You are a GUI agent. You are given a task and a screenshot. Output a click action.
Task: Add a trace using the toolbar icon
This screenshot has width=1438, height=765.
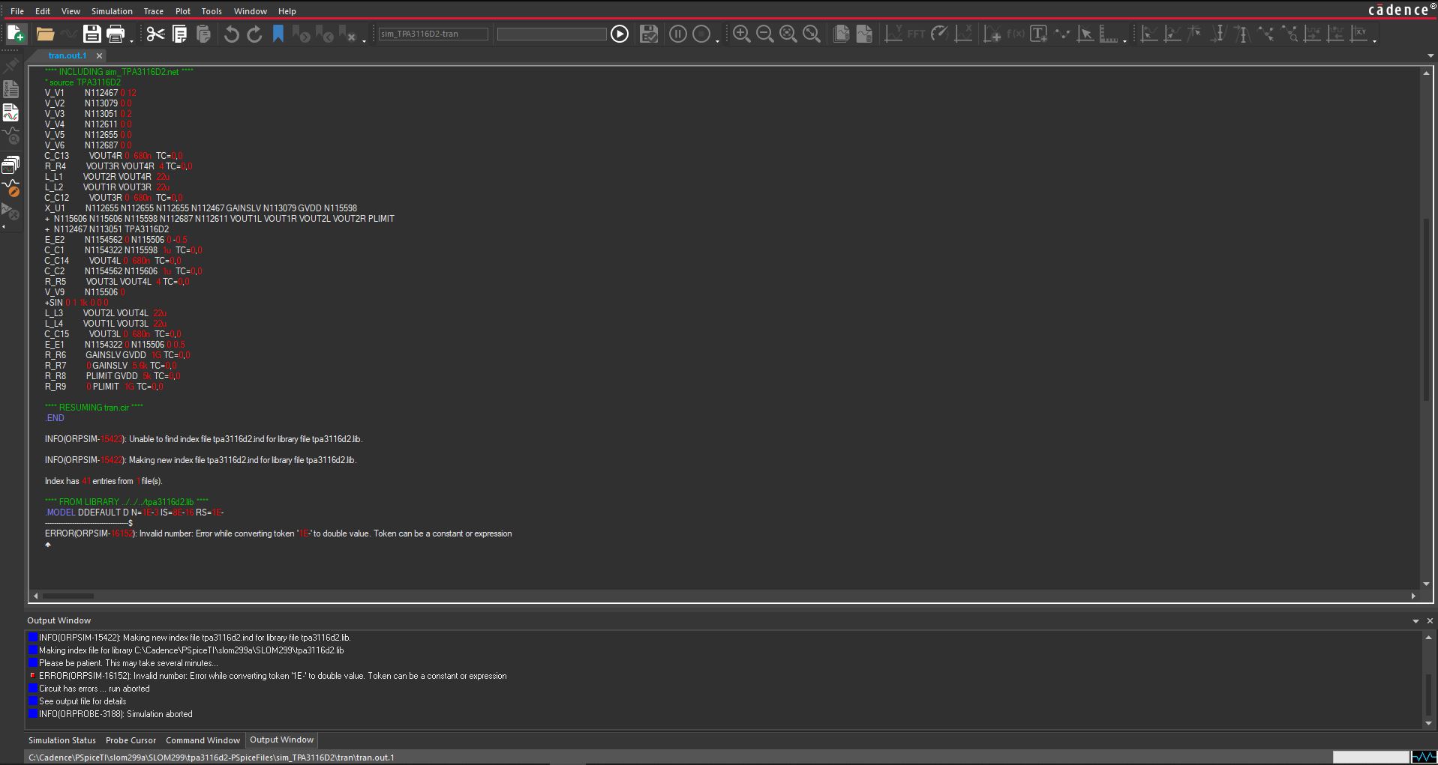pyautogui.click(x=992, y=34)
